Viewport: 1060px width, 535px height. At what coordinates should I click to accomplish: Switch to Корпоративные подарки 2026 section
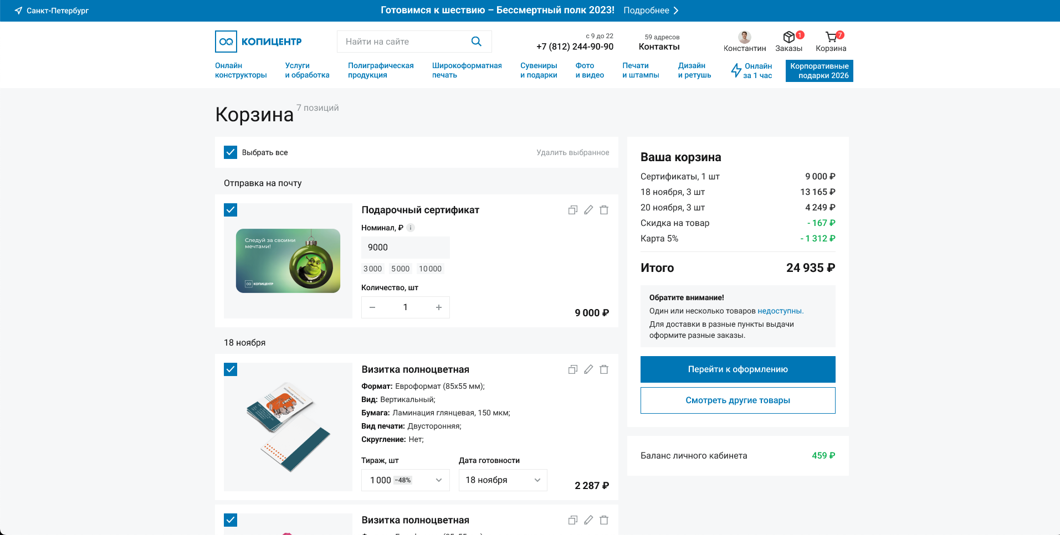pos(819,70)
